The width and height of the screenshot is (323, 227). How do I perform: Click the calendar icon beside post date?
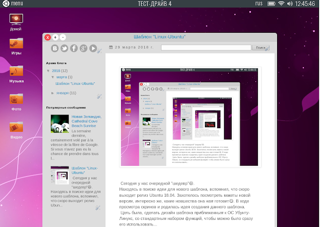pos(111,47)
